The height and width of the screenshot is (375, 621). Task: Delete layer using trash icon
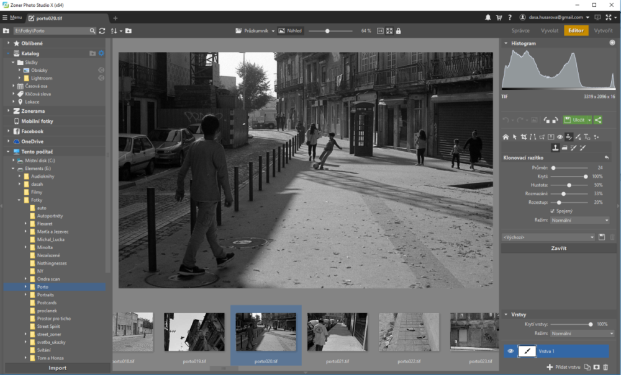coord(606,368)
